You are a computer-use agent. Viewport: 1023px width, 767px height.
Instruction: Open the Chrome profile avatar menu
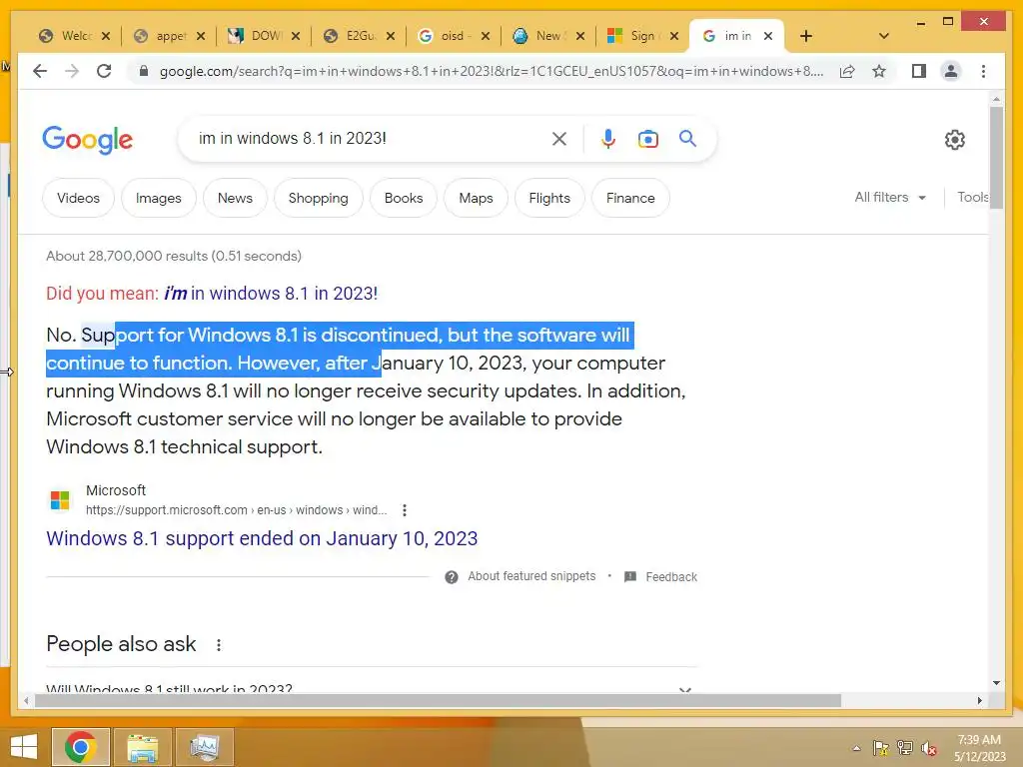pos(951,71)
